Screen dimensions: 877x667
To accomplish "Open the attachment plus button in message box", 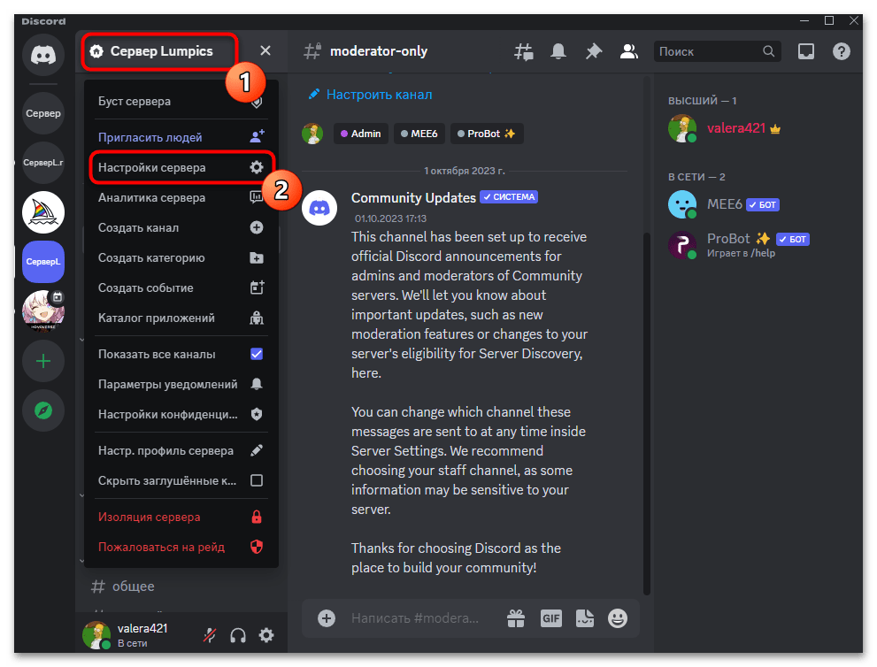I will (x=327, y=617).
